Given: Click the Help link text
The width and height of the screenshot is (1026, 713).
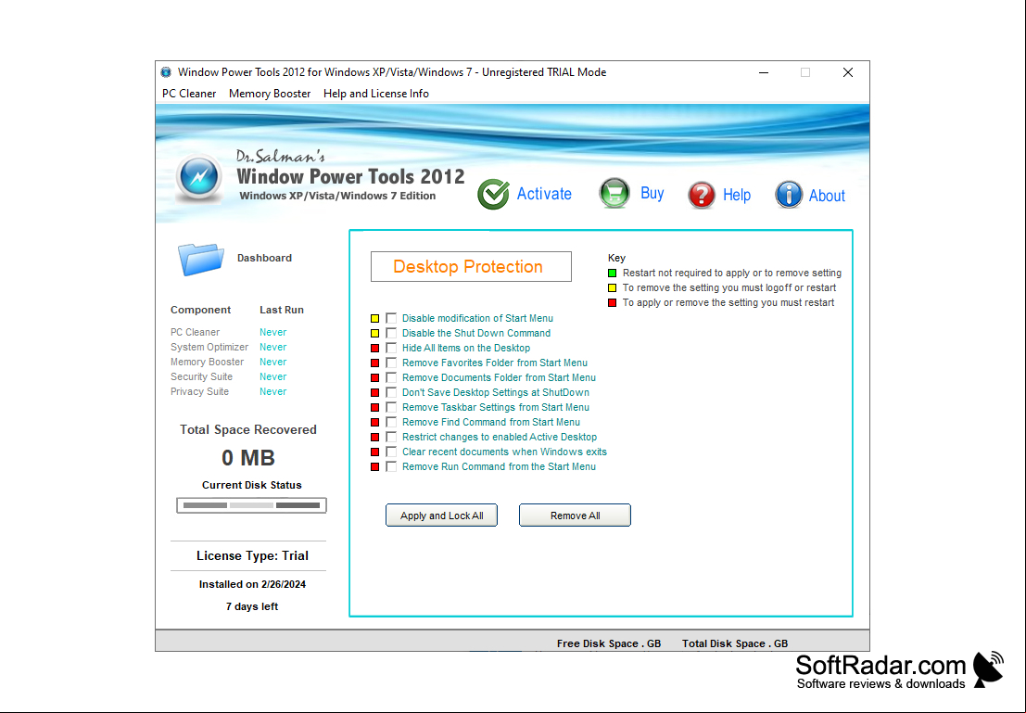Looking at the screenshot, I should coord(737,195).
